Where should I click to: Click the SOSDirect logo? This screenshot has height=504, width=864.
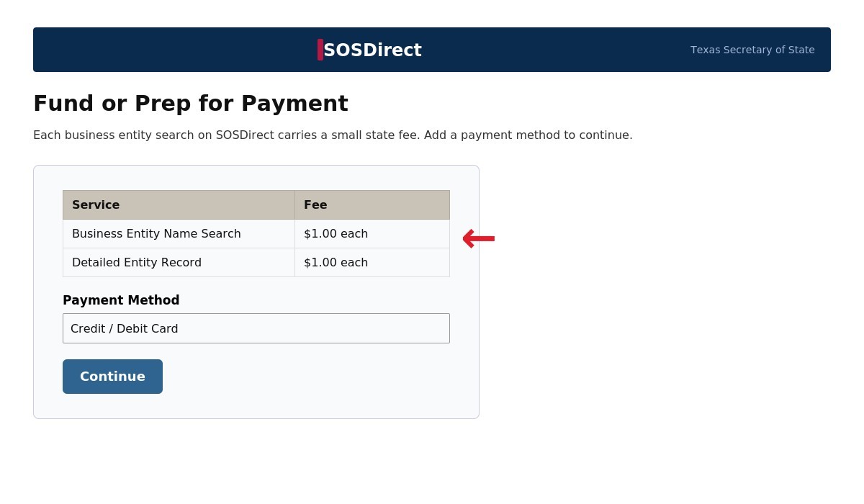tap(370, 50)
